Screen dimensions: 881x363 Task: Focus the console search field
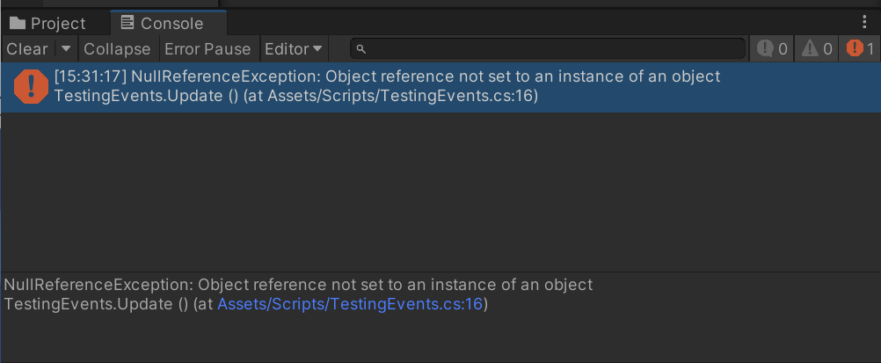coord(548,49)
